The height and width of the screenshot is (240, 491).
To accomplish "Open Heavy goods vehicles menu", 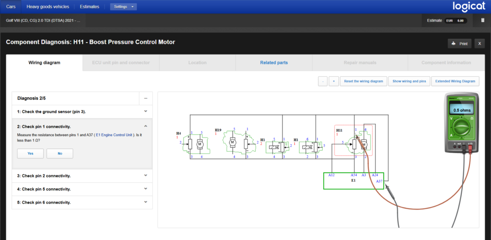I will pyautogui.click(x=47, y=7).
